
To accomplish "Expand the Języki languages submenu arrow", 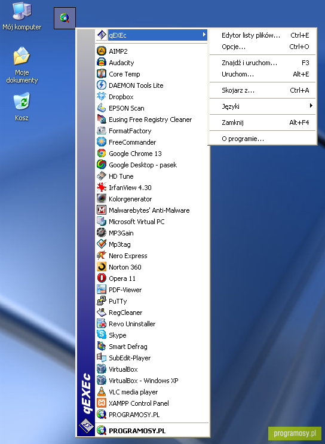I will pyautogui.click(x=311, y=106).
